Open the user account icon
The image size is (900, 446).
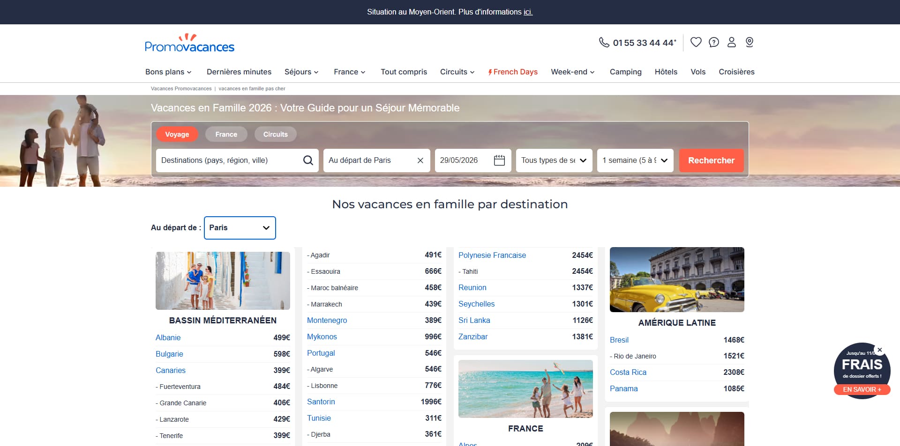coord(732,42)
